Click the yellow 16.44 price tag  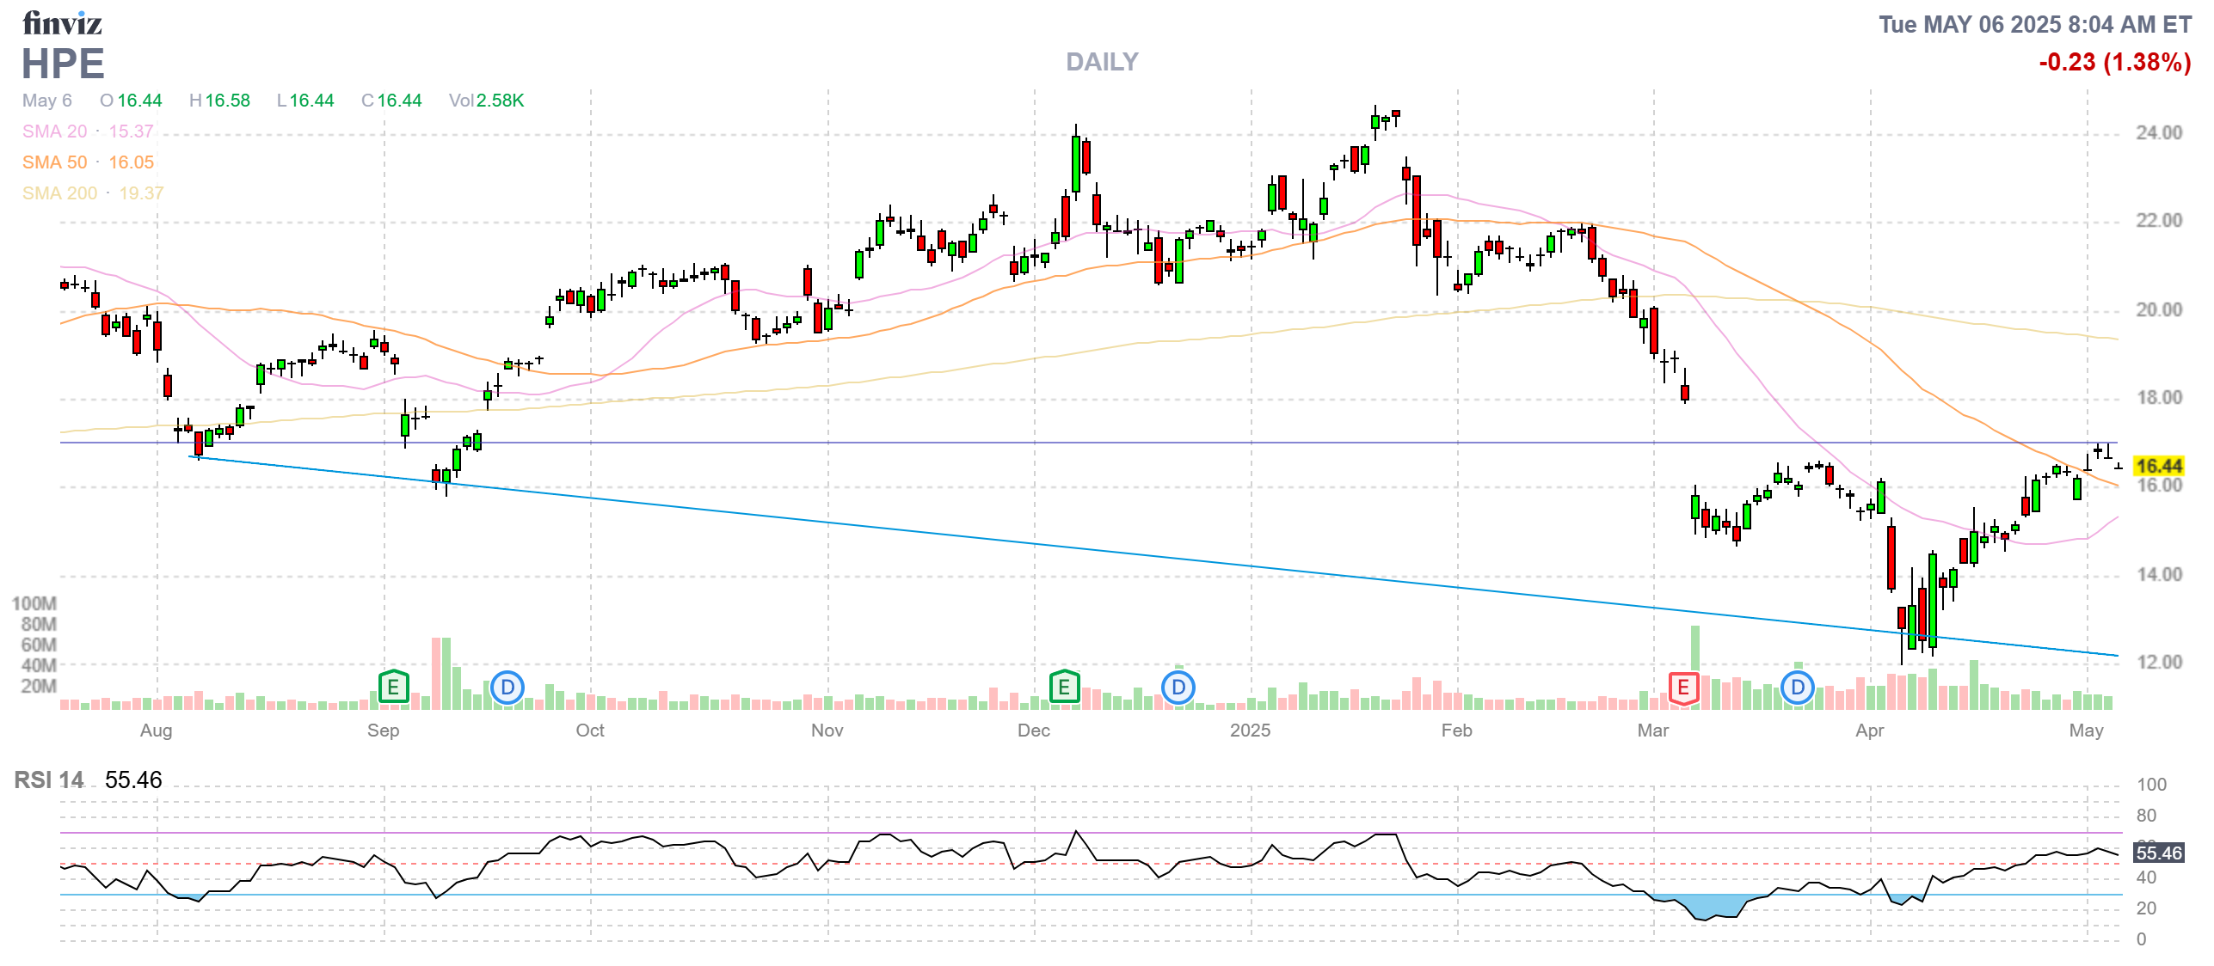tap(2159, 466)
